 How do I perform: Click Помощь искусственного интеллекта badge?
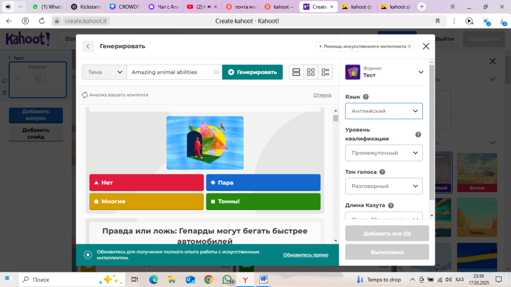(x=365, y=46)
